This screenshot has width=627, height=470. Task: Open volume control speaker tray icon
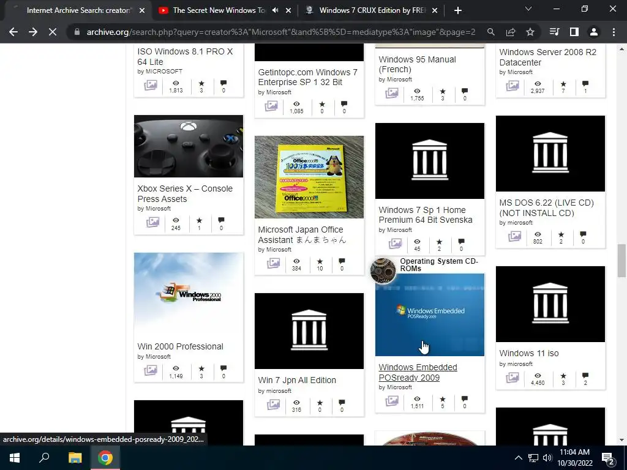[547, 458]
